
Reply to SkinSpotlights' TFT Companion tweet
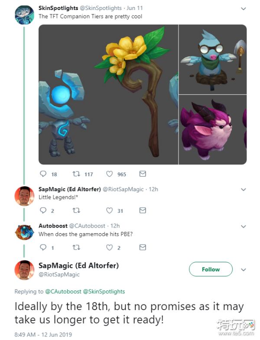coord(43,174)
